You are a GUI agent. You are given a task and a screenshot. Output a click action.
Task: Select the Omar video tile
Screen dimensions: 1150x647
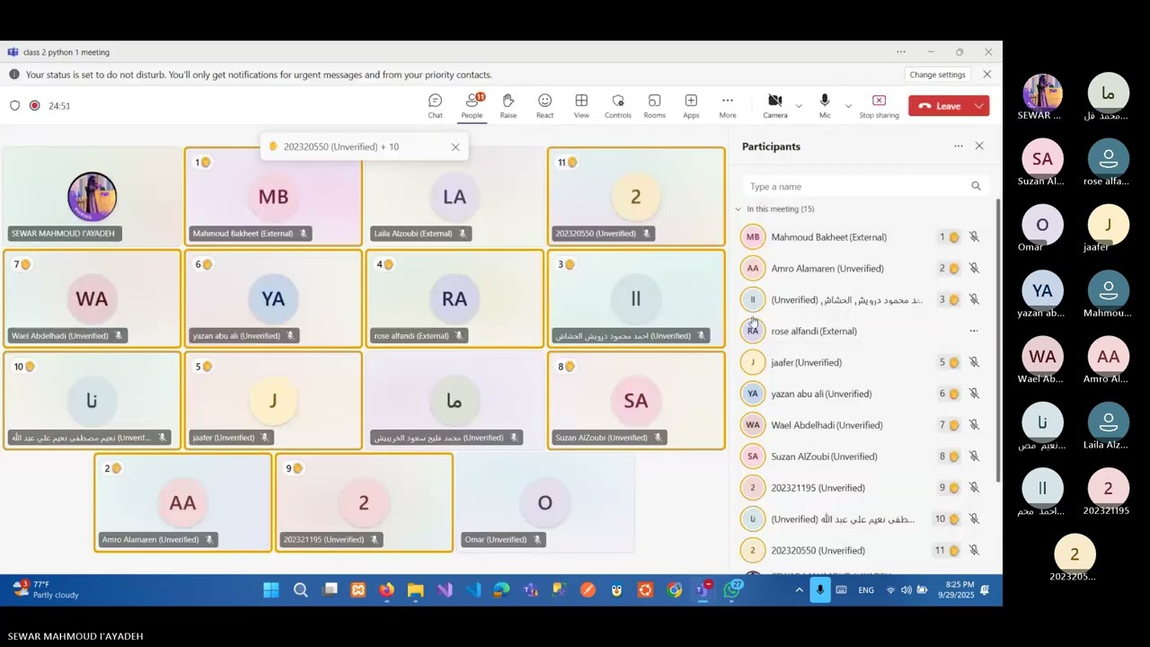click(544, 502)
